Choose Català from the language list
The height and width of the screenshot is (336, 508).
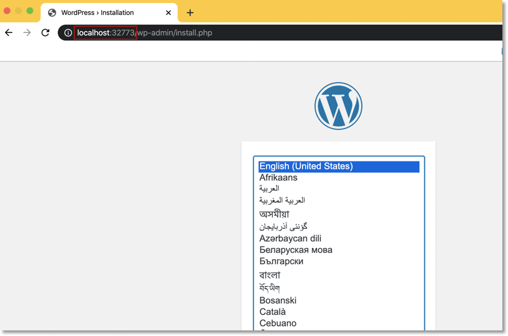coord(339,312)
